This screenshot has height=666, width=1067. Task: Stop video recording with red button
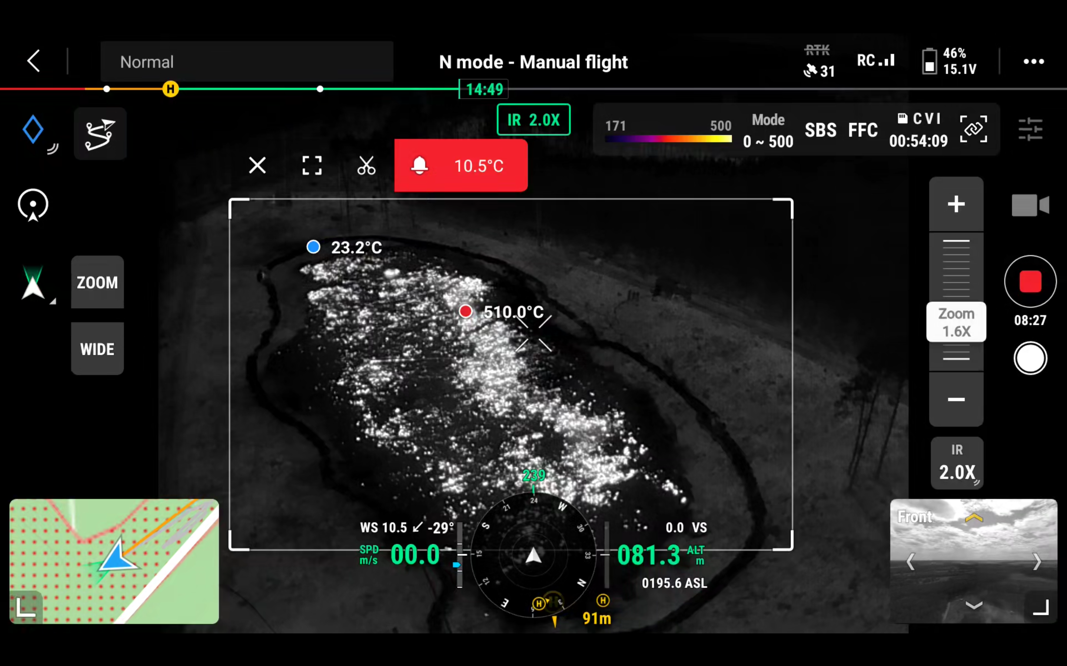[1030, 282]
